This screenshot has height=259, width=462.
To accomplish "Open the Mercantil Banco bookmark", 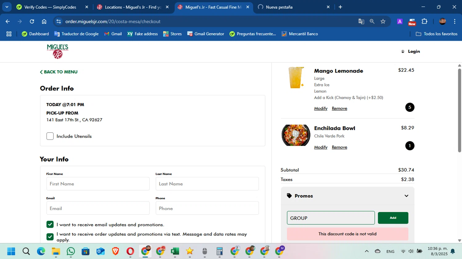I will (x=300, y=34).
